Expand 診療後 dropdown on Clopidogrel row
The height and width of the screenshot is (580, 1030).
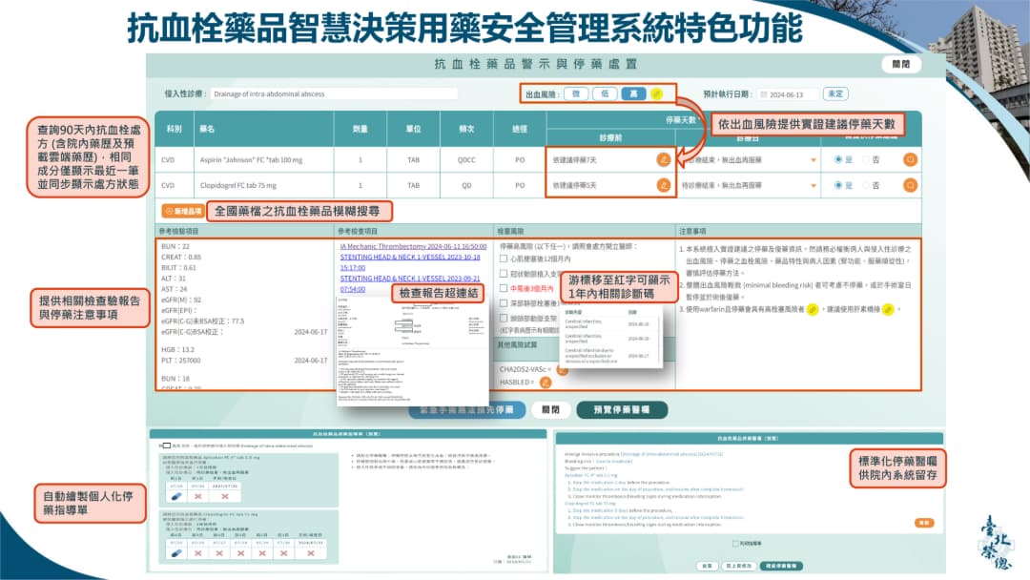pos(814,186)
